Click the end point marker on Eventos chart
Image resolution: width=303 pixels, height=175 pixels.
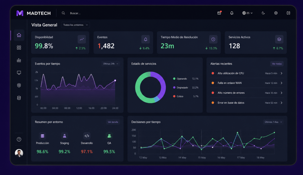tap(115, 80)
